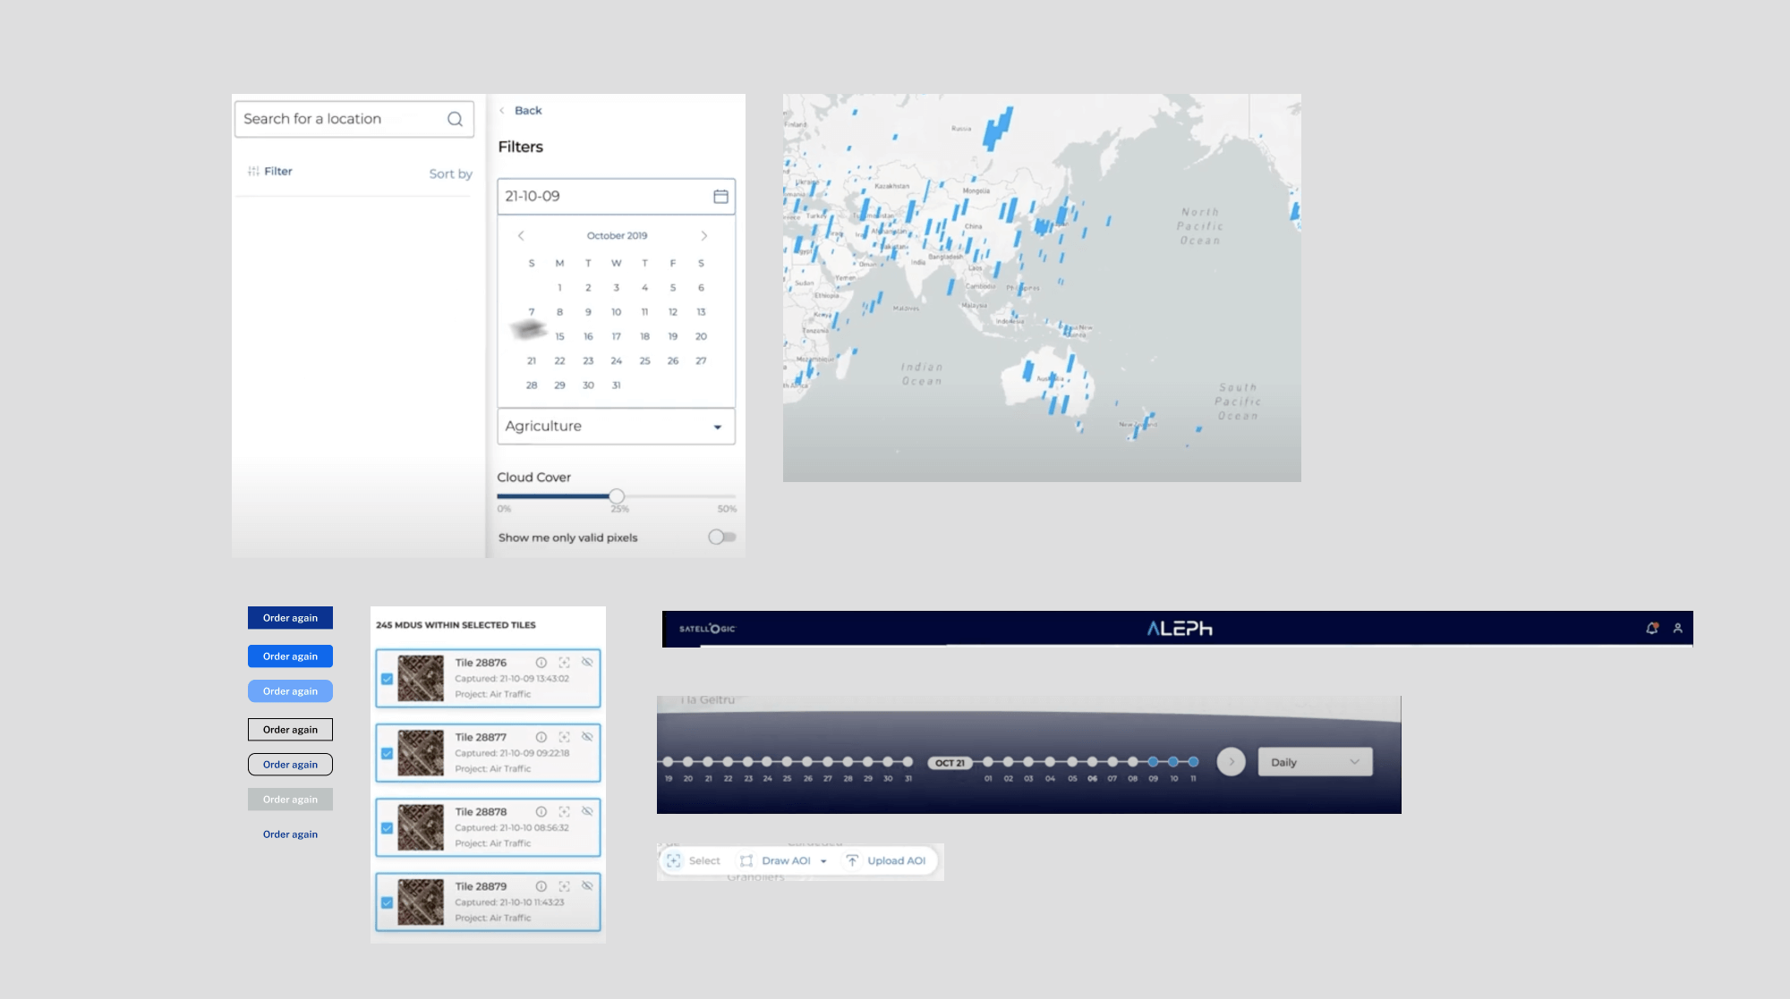Screen dimensions: 1790x999
Task: Click the search magnifier icon
Action: coord(455,119)
